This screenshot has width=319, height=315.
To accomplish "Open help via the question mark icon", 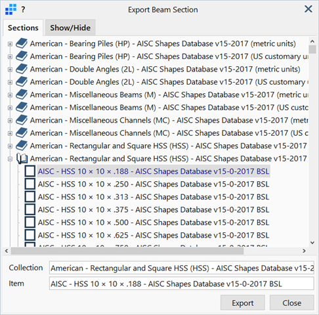I will [23, 9].
